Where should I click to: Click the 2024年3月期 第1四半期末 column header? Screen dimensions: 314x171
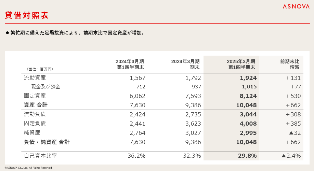tap(130, 64)
